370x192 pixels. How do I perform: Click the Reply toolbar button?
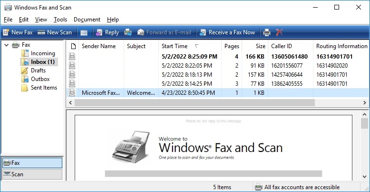click(107, 32)
